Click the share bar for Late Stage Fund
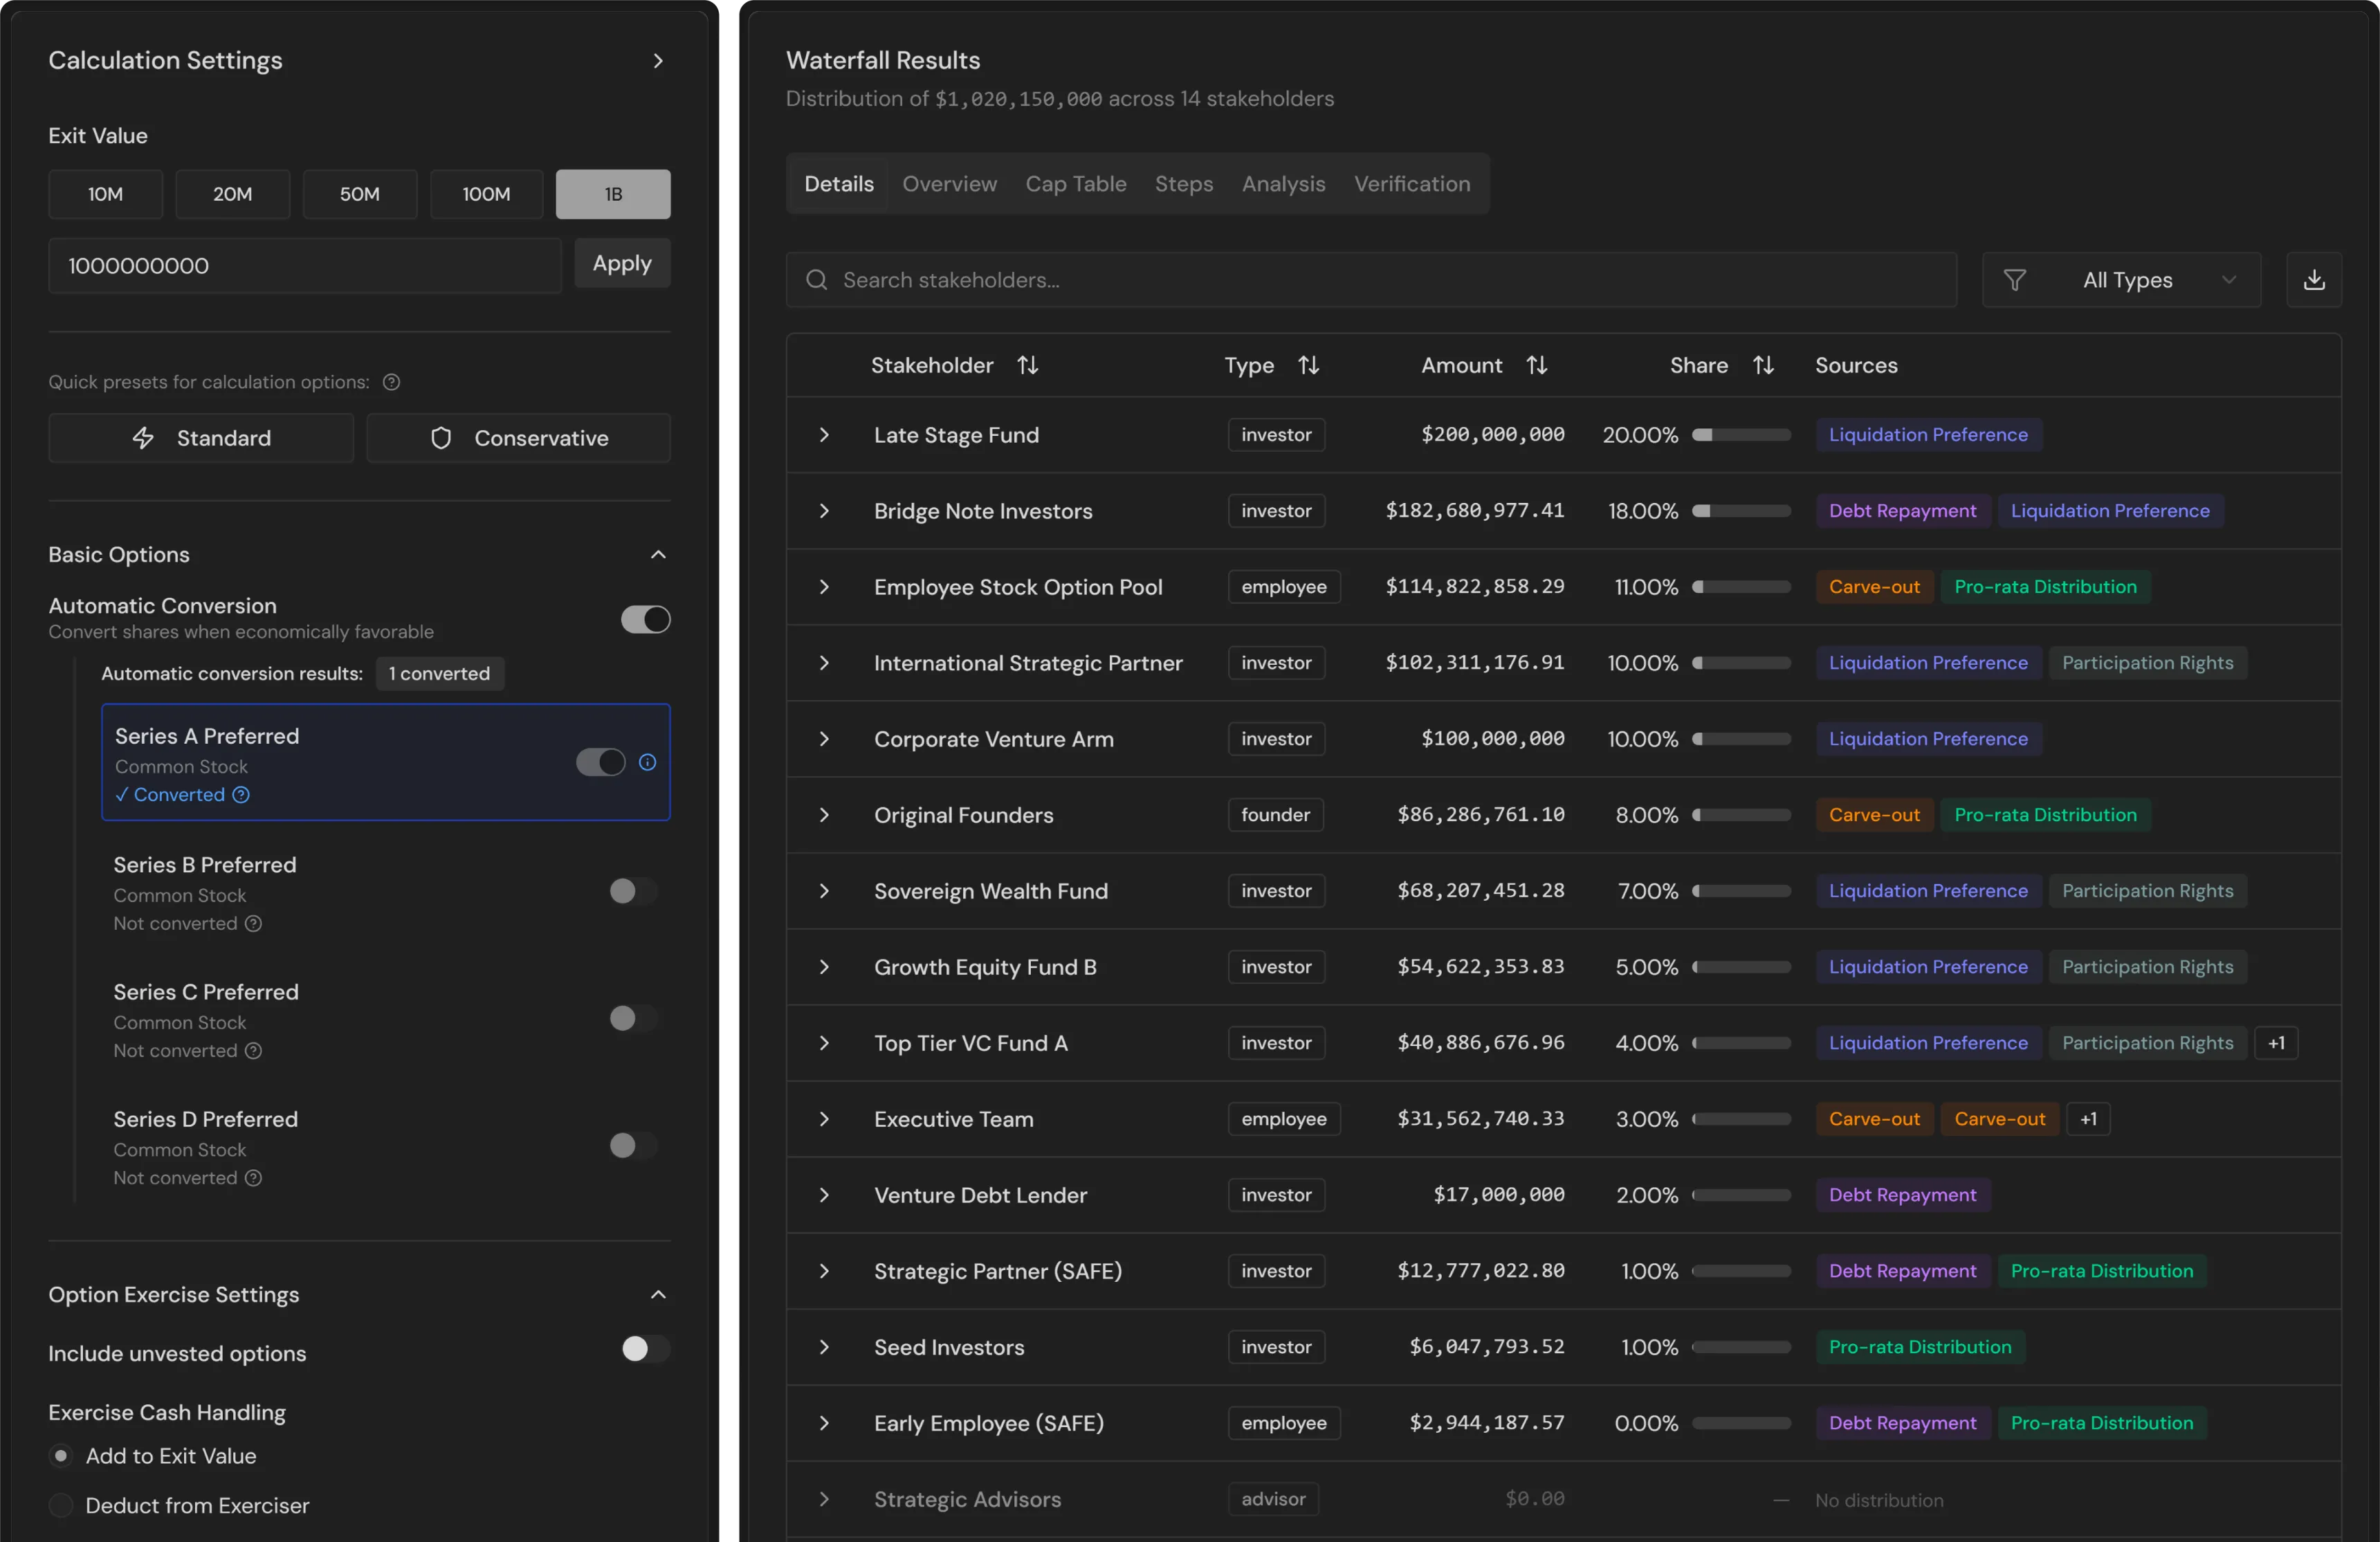The height and width of the screenshot is (1542, 2380). click(x=1740, y=435)
